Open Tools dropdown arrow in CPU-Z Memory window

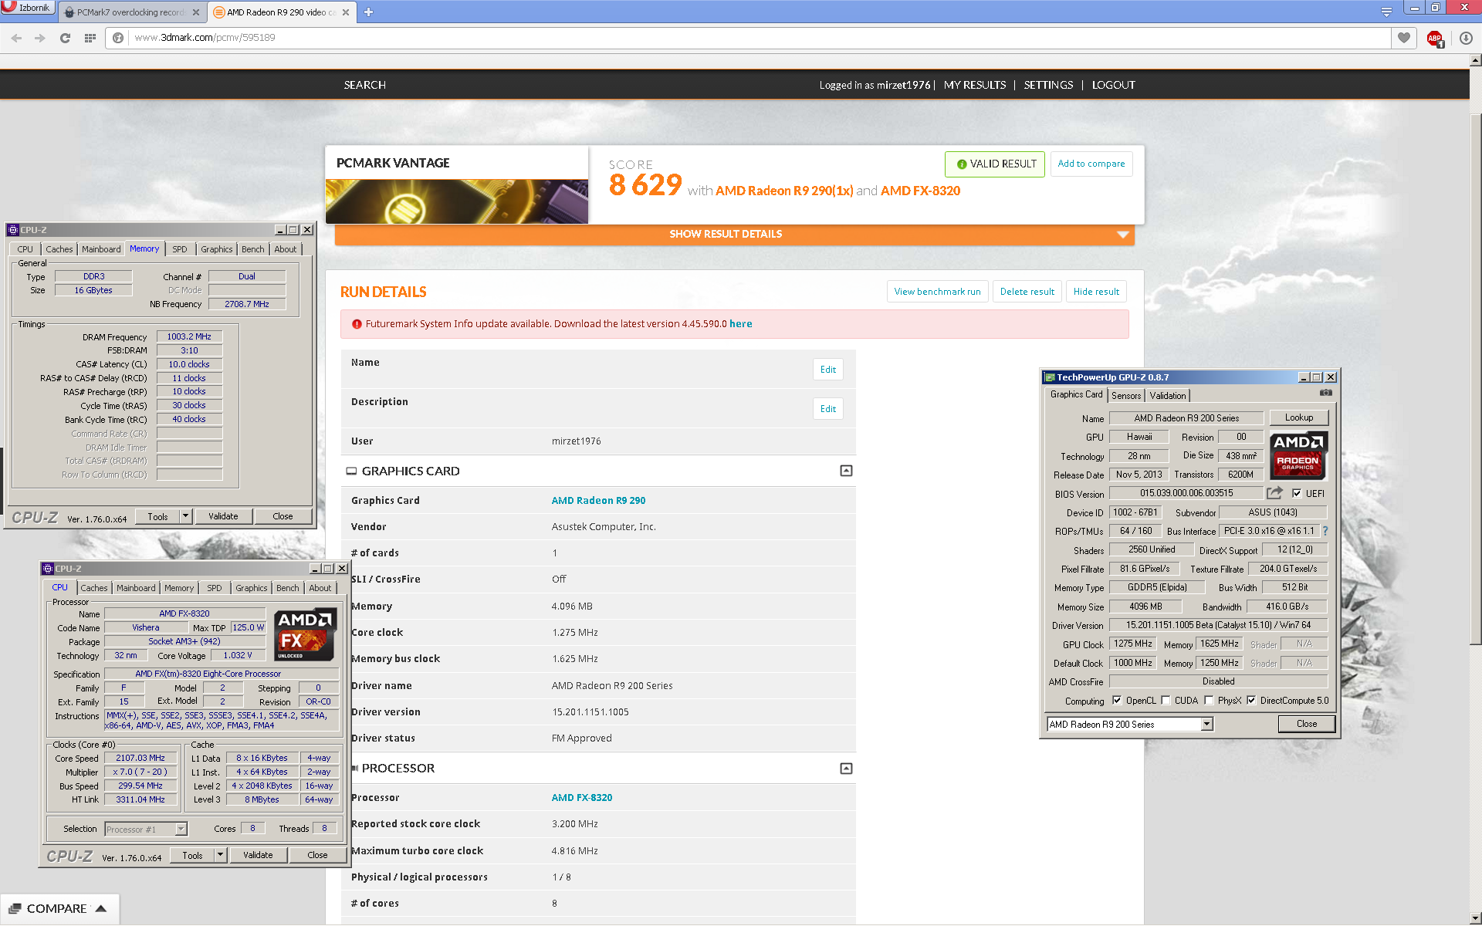click(185, 516)
